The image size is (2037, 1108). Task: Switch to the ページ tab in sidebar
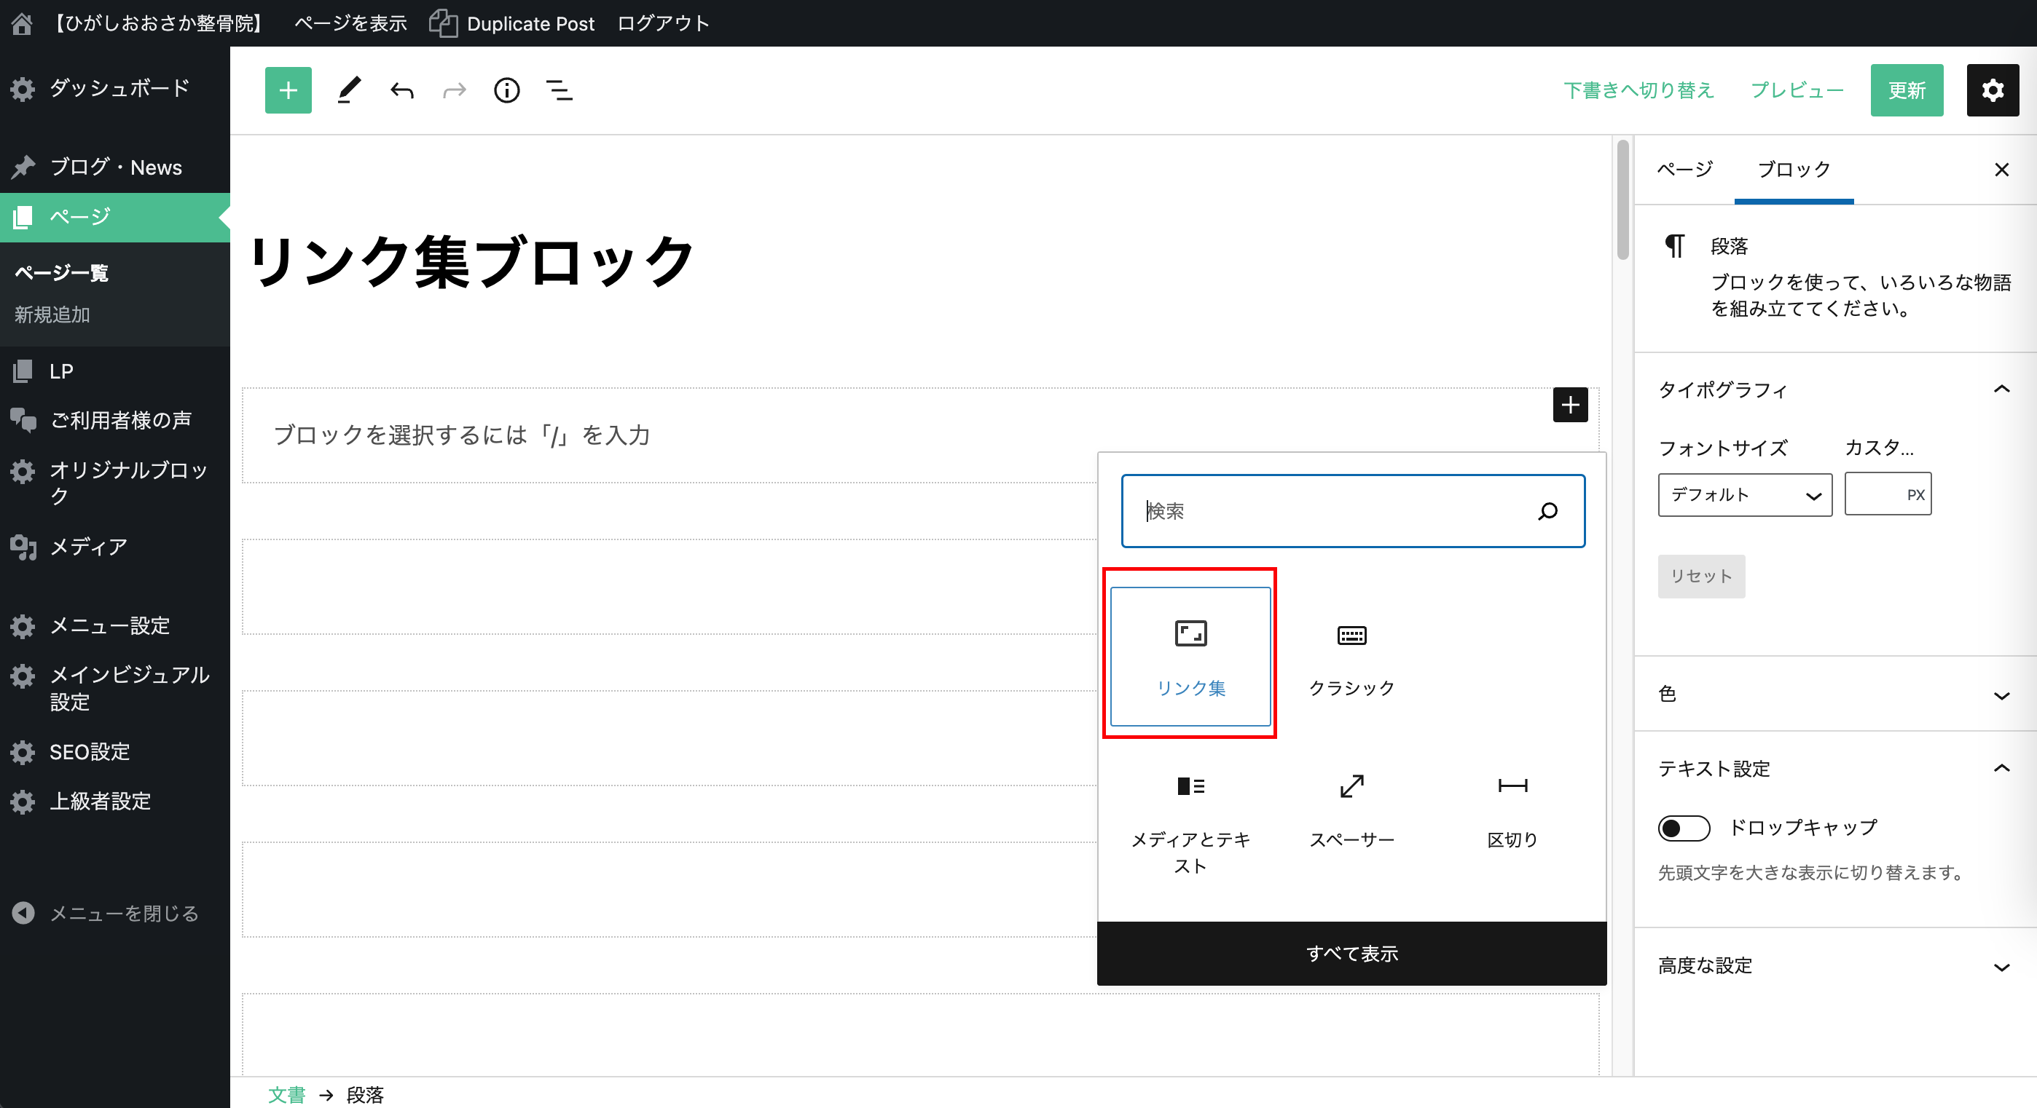pos(1684,169)
